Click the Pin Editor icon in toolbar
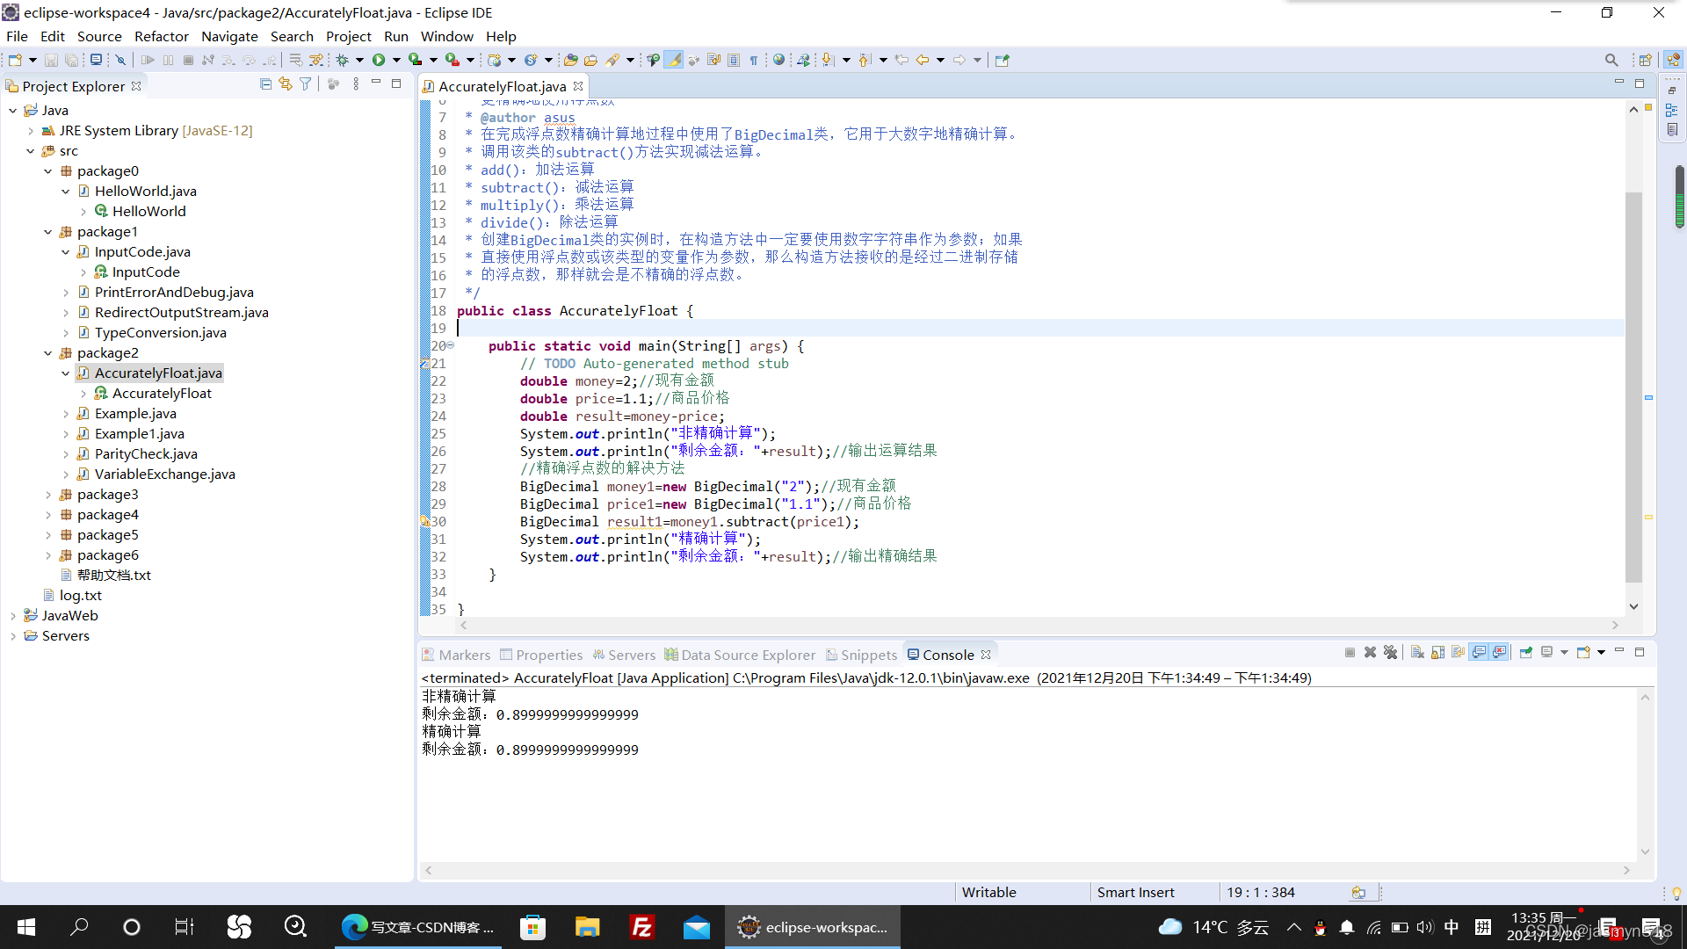The image size is (1687, 949). point(1003,60)
